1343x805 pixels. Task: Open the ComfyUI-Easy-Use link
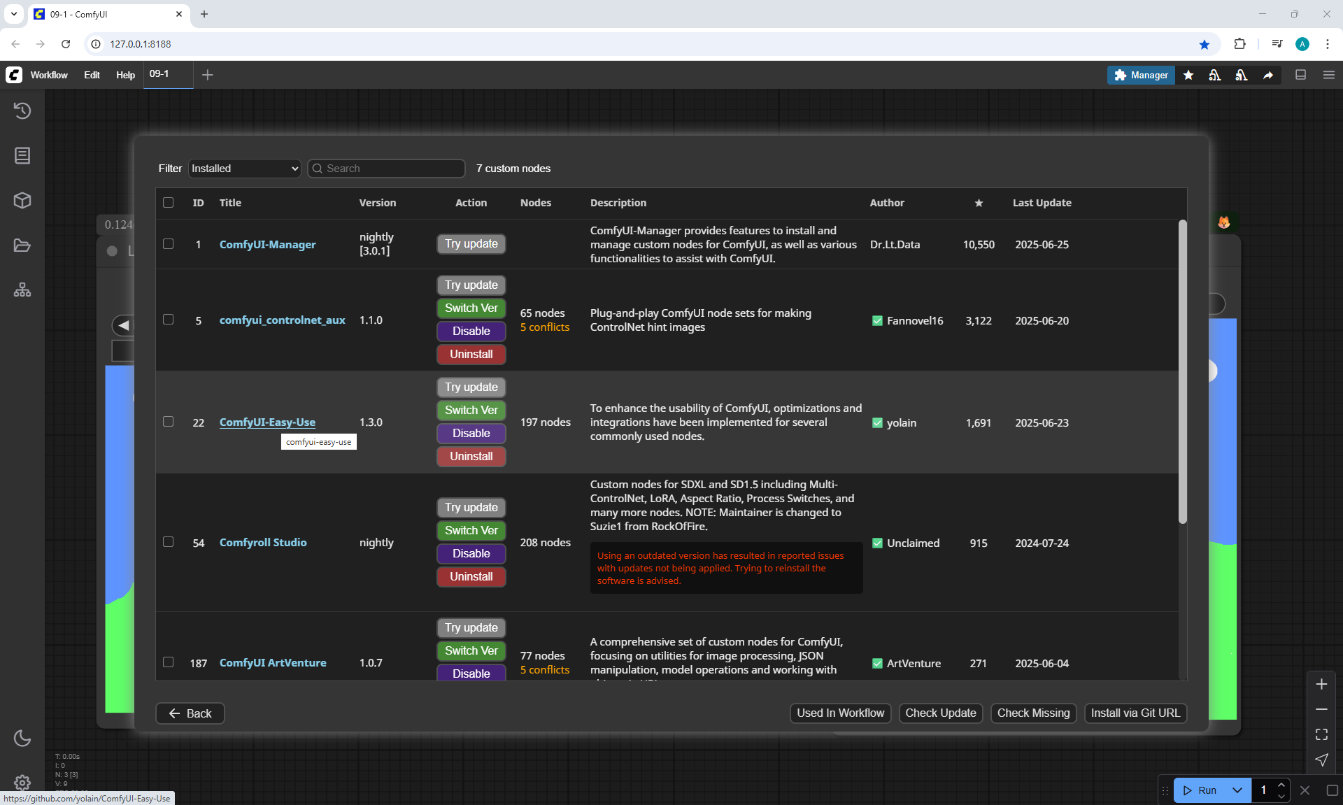pyautogui.click(x=267, y=422)
